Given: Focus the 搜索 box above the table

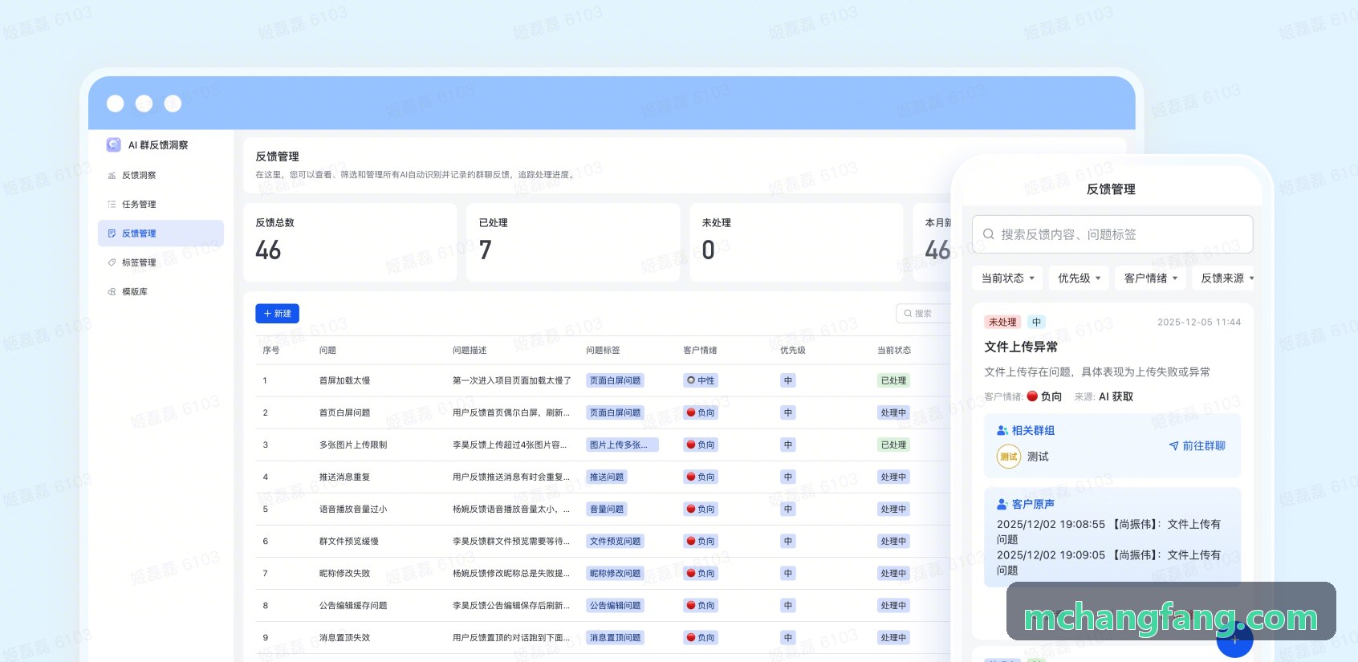Looking at the screenshot, I should 923,314.
